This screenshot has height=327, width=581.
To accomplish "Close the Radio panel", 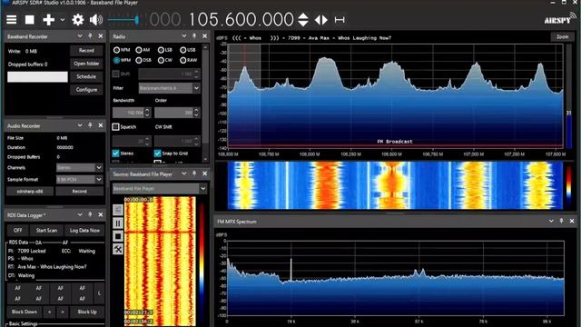I will tap(204, 36).
